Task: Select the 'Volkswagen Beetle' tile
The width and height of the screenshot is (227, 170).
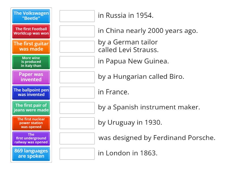Action: pos(31,16)
